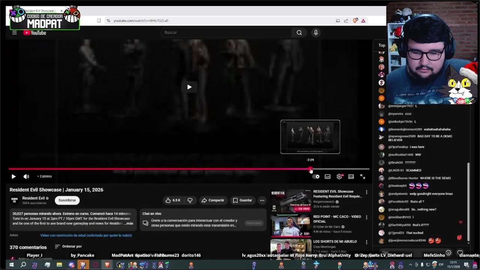Viewport: 480px width, 270px height.
Task: Open the emoji picker in chat input
Action: pos(448,253)
